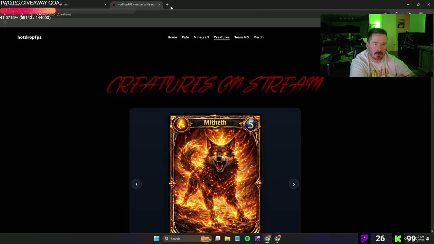Image resolution: width=434 pixels, height=244 pixels.
Task: Click the Twitch icon overlay
Action: pyautogui.click(x=364, y=239)
